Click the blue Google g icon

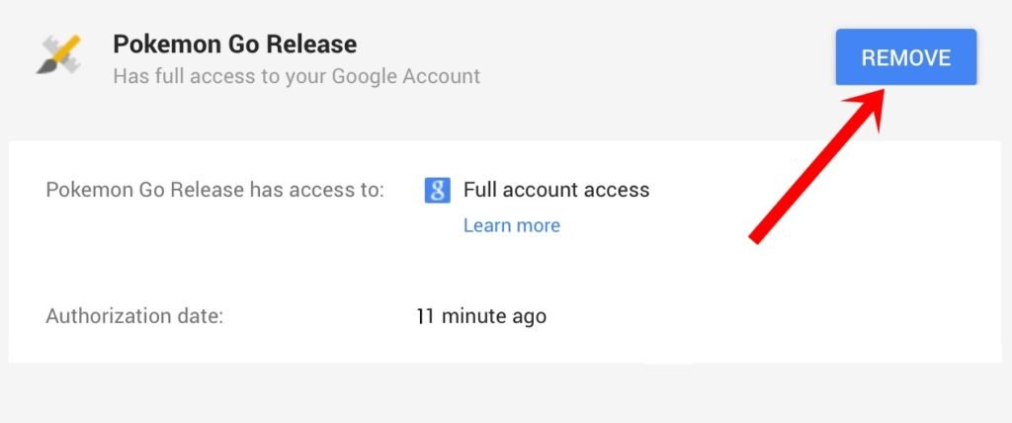[438, 190]
